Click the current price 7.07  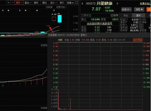[x=96, y=9]
